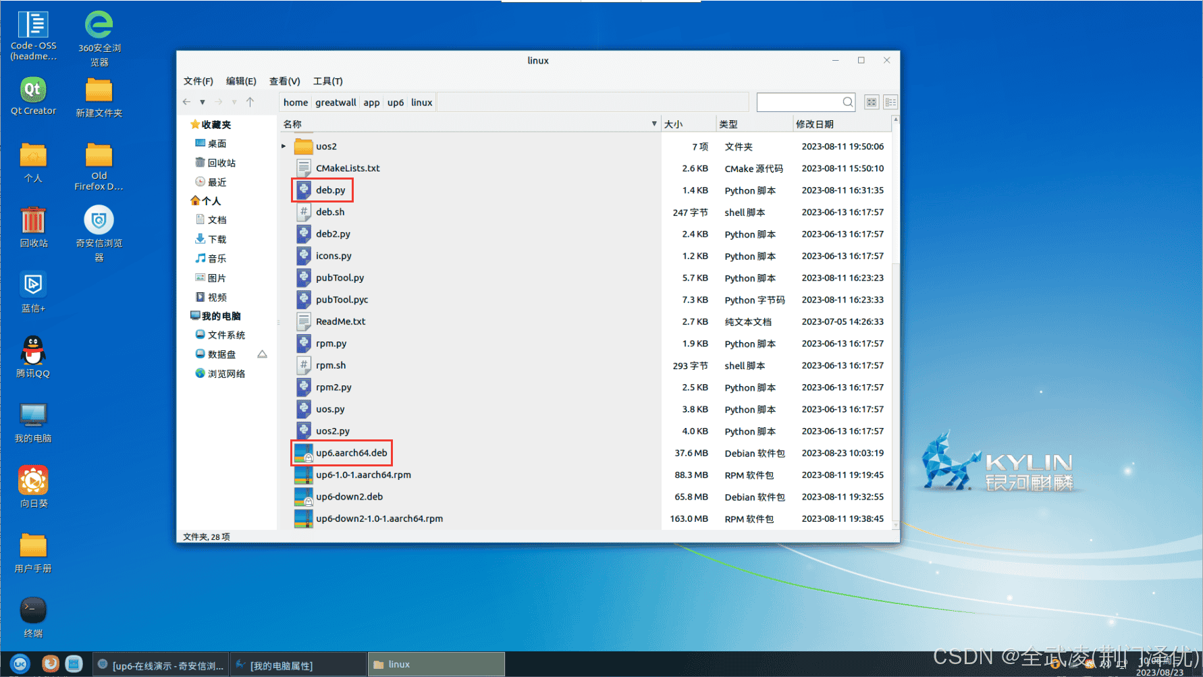Eject the 数据盘 data disk

coord(262,354)
